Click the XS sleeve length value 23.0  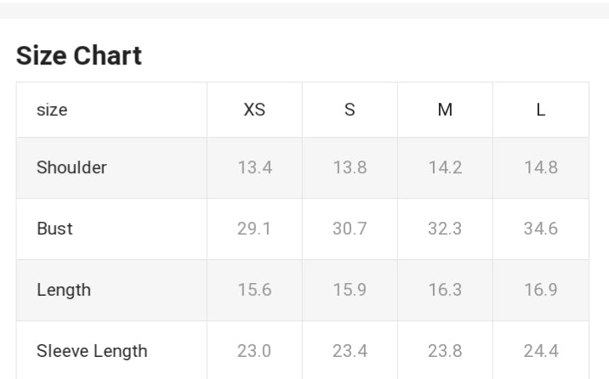click(x=254, y=351)
